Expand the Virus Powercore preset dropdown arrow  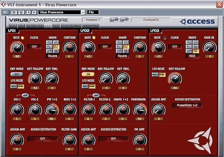coord(83,12)
